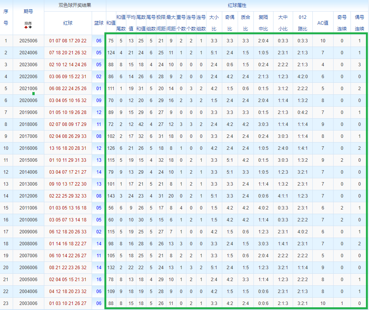Click the 大小比 column header
The width and height of the screenshot is (369, 310).
(214, 23)
